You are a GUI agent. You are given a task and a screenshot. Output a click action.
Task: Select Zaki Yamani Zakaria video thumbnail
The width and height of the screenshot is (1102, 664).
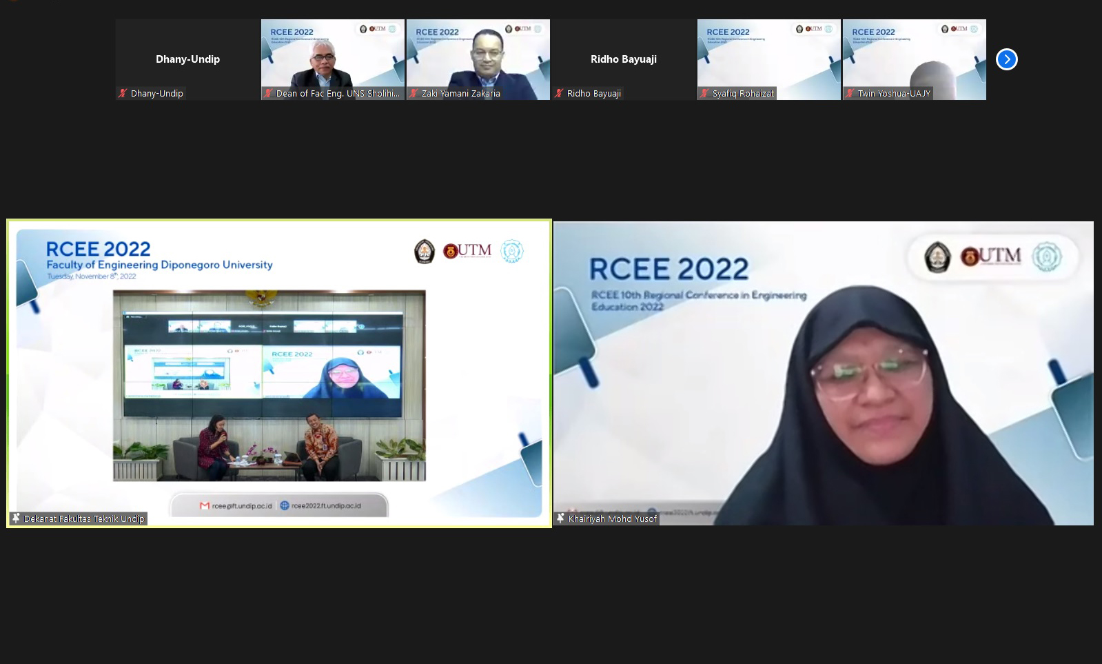(478, 59)
